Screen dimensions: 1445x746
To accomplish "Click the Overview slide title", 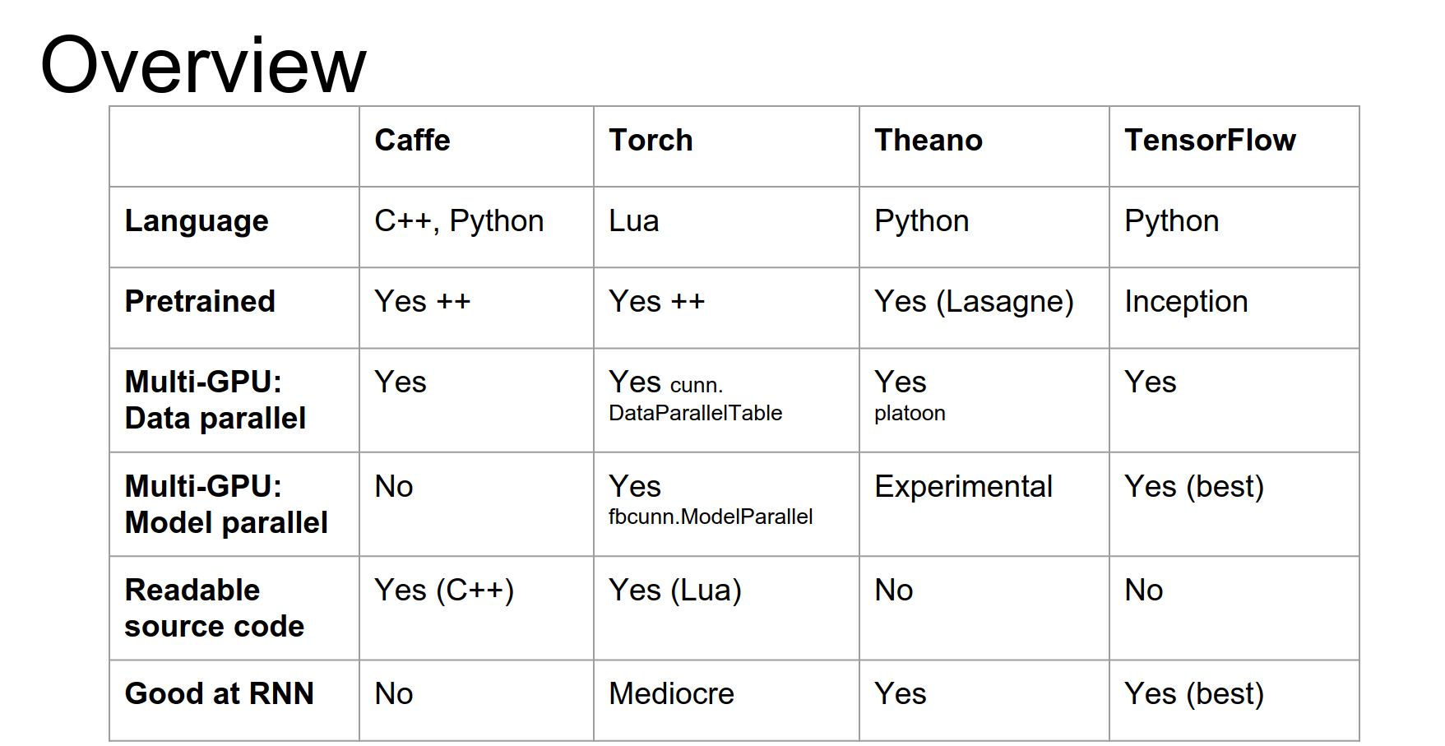I will pyautogui.click(x=203, y=65).
